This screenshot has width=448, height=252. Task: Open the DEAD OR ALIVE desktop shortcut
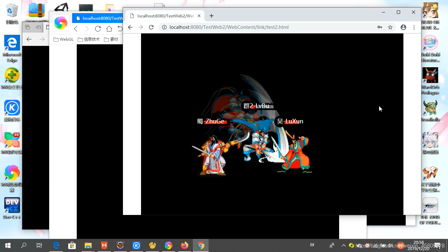[x=430, y=16]
